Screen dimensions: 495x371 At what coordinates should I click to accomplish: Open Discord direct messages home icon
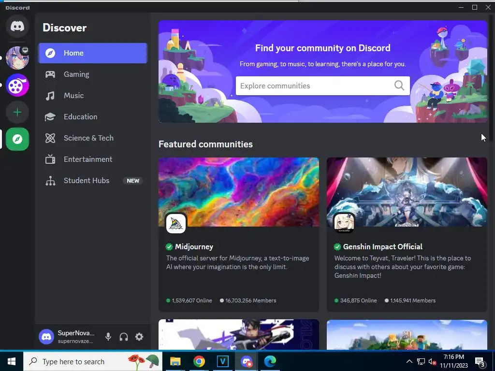point(17,26)
